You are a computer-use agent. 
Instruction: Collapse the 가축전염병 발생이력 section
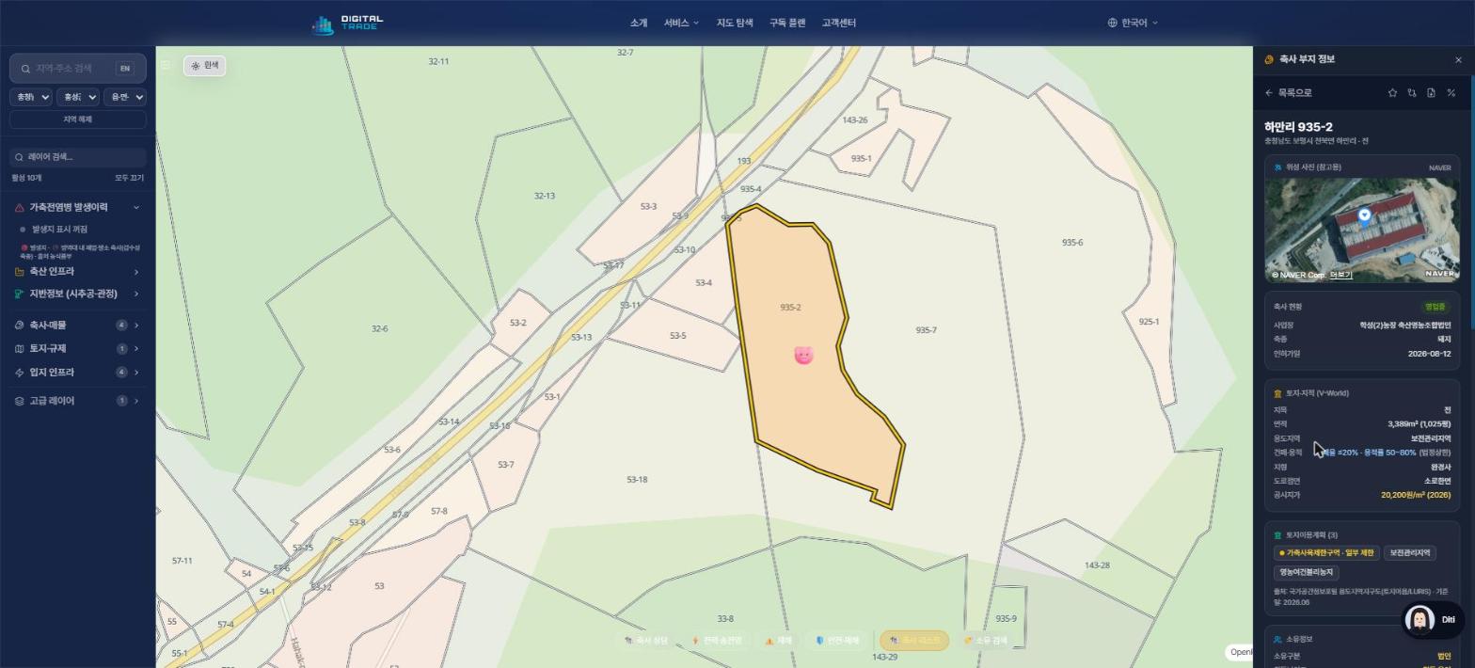click(136, 208)
